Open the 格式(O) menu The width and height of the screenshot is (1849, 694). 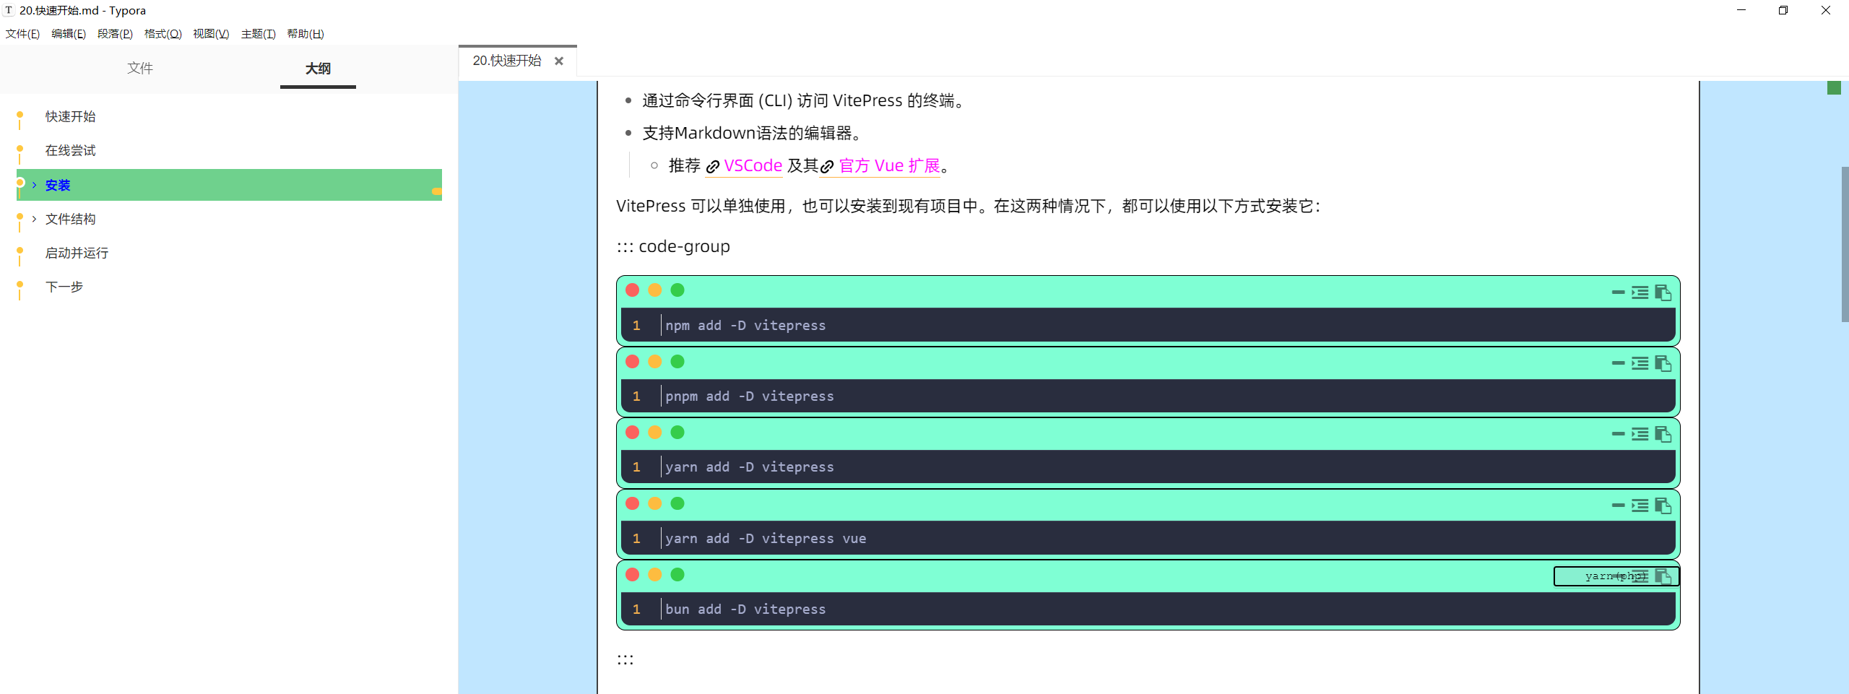[x=163, y=34]
